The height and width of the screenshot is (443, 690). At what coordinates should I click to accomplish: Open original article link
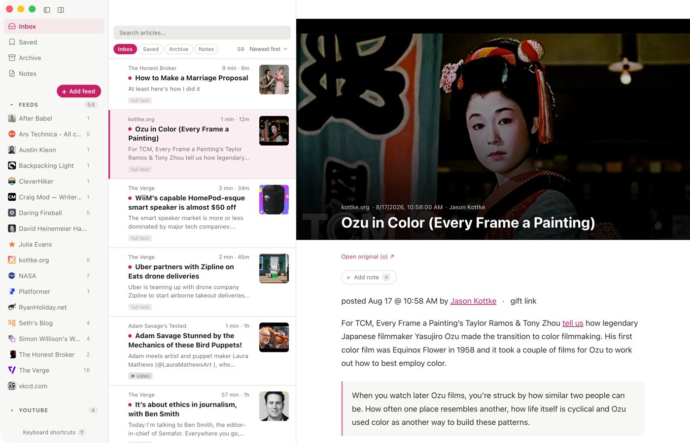coord(368,257)
